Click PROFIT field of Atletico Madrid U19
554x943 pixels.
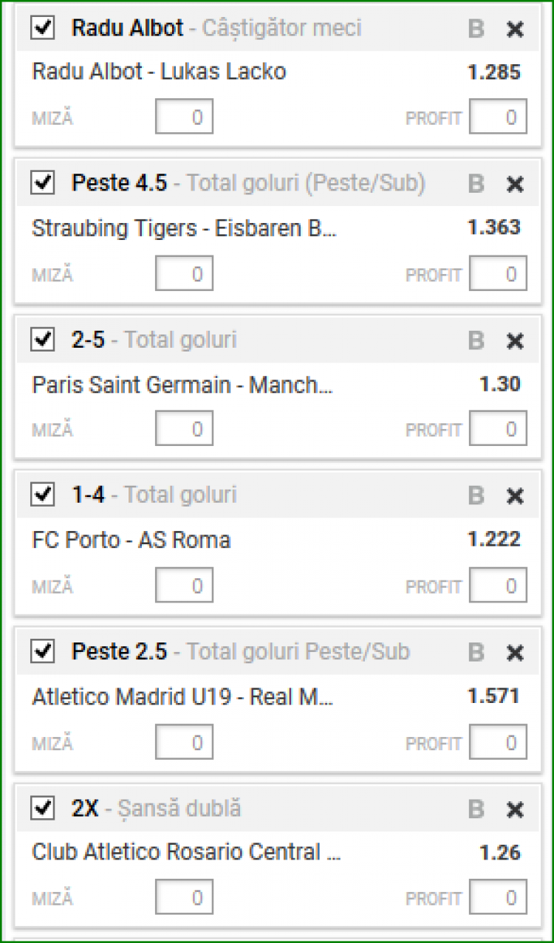tap(499, 743)
